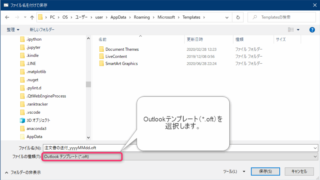Click the キャンセル button
The width and height of the screenshot is (320, 180).
[299, 172]
